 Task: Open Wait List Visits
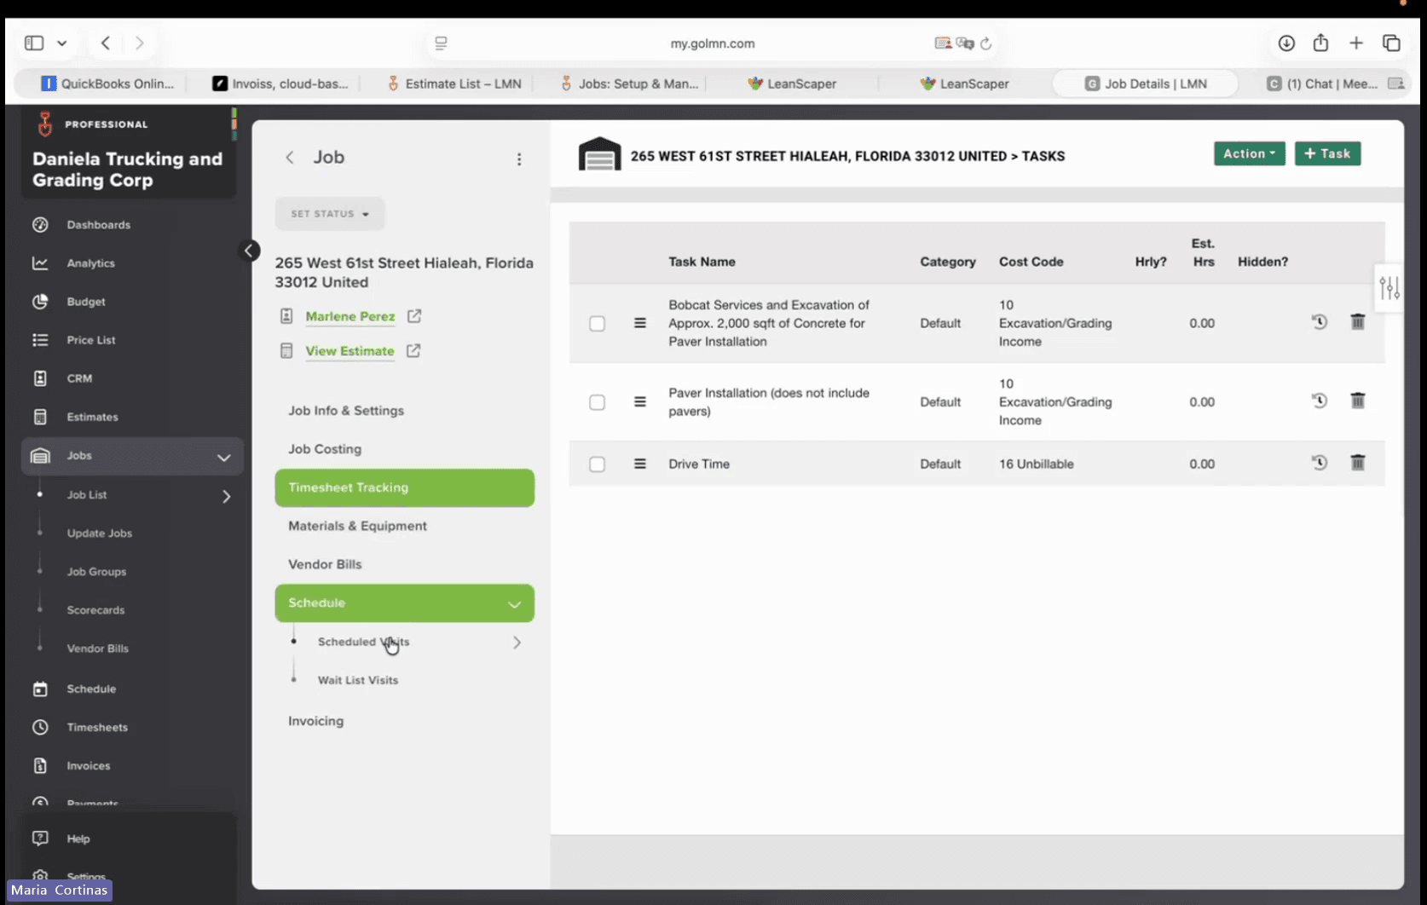(x=358, y=680)
